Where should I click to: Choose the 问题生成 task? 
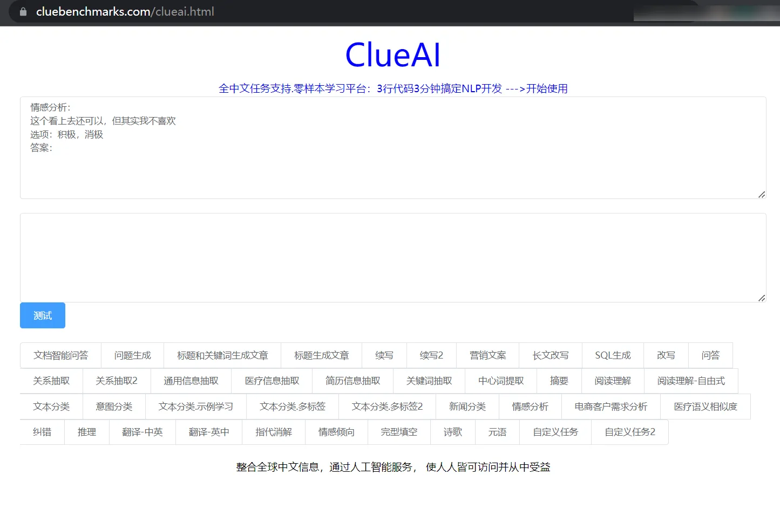click(x=132, y=355)
